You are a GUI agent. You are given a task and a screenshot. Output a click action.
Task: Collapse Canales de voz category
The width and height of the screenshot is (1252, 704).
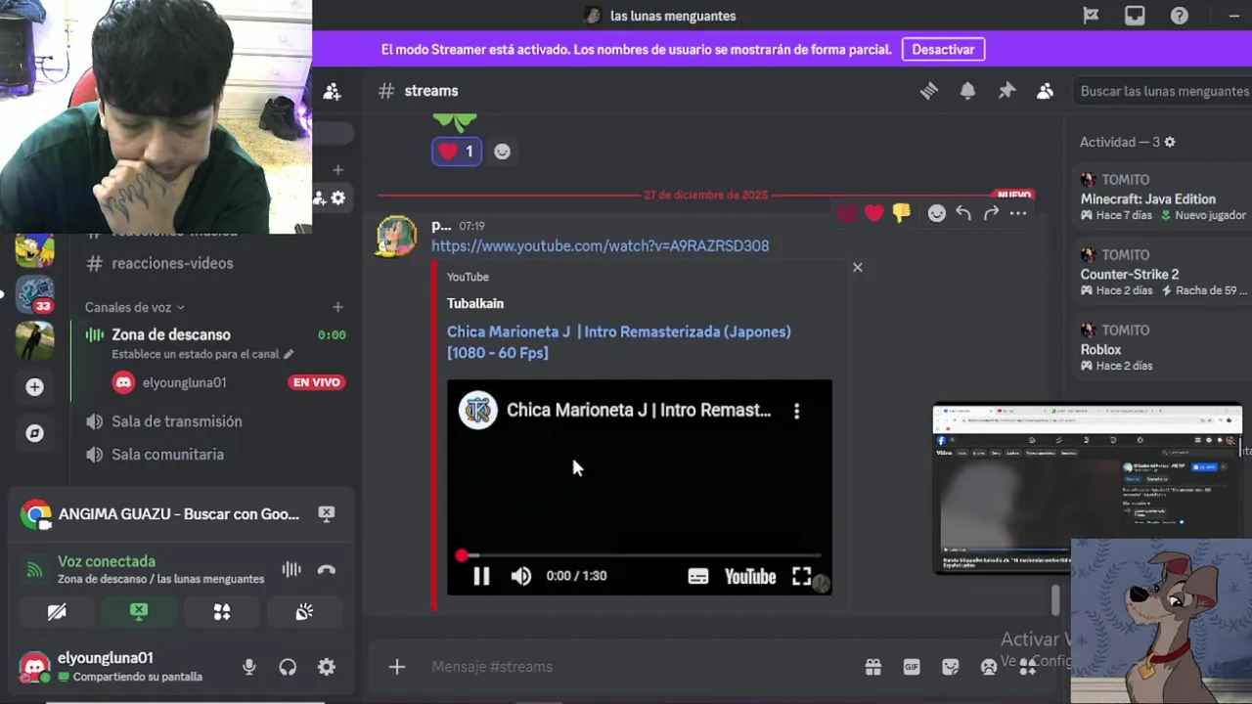134,307
